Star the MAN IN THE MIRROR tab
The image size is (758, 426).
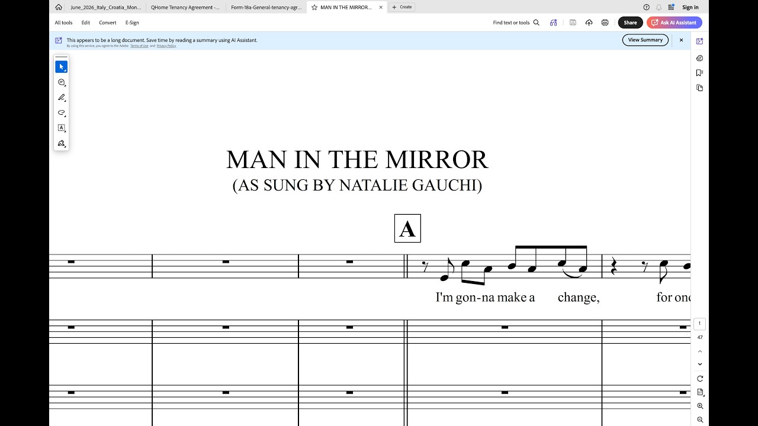(x=314, y=7)
